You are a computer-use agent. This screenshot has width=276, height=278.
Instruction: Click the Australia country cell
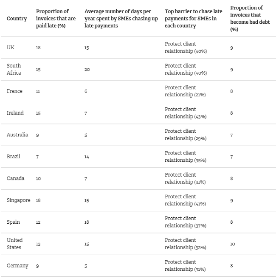[17, 135]
